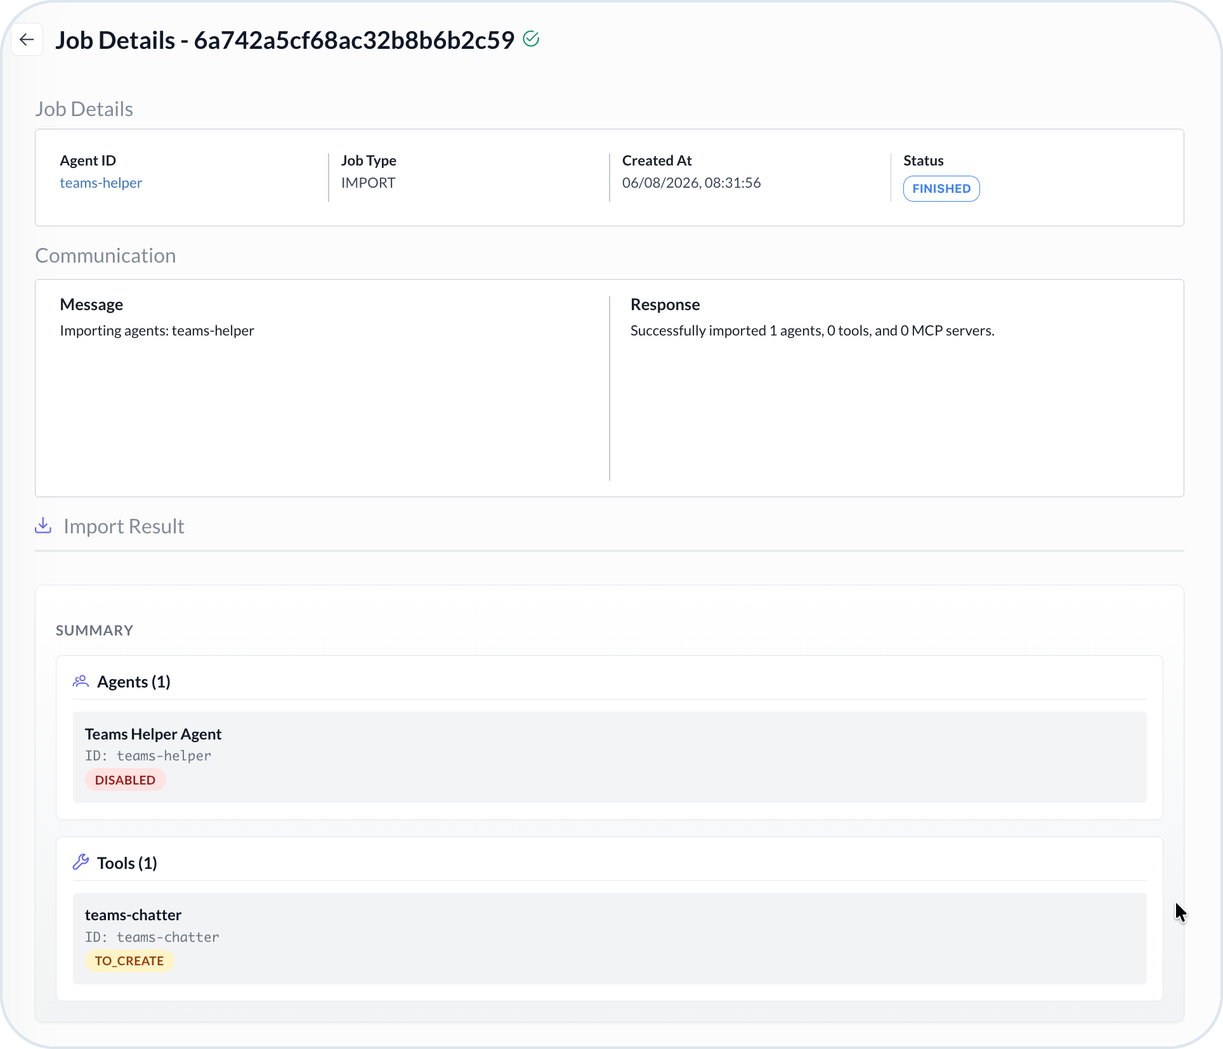Image resolution: width=1223 pixels, height=1049 pixels.
Task: Click the 'Importing agents: teams-helper' message
Action: click(157, 330)
